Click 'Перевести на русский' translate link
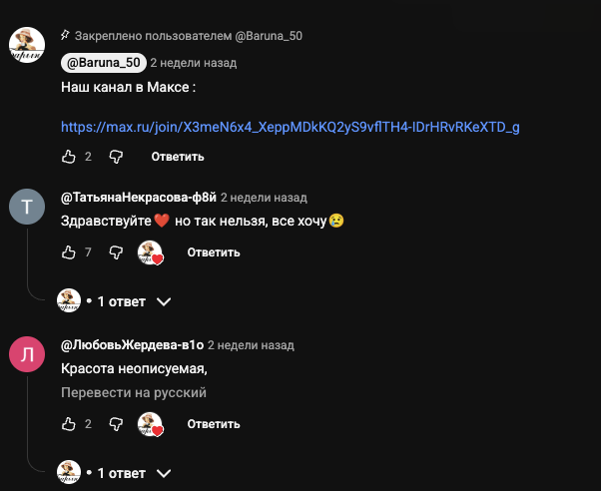This screenshot has height=491, width=601. click(134, 393)
